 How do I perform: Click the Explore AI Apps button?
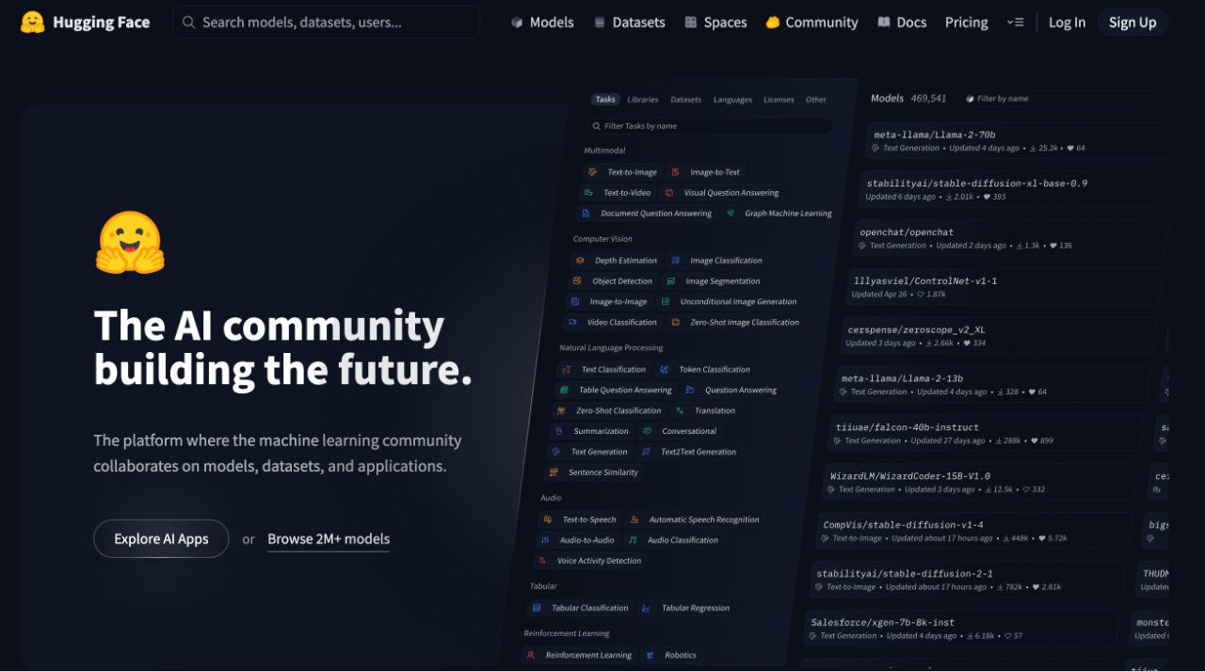pos(161,539)
